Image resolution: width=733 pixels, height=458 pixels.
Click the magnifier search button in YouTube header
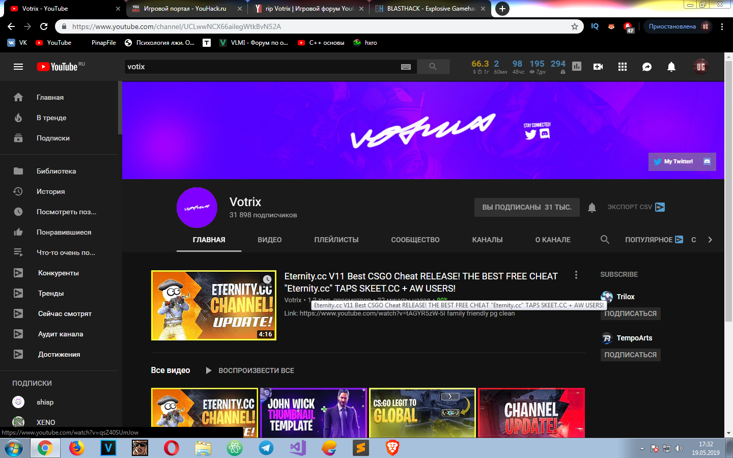tap(433, 67)
